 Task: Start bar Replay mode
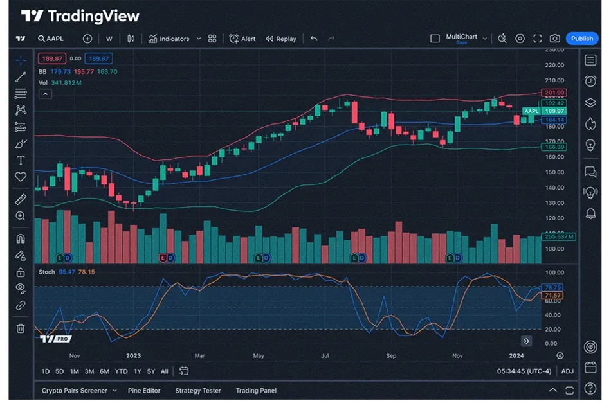coord(281,39)
